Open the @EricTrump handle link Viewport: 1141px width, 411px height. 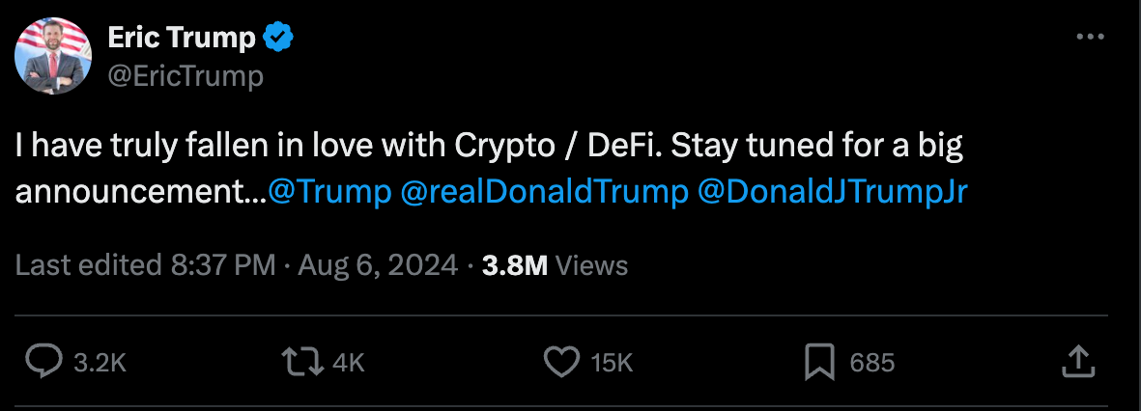pos(185,75)
